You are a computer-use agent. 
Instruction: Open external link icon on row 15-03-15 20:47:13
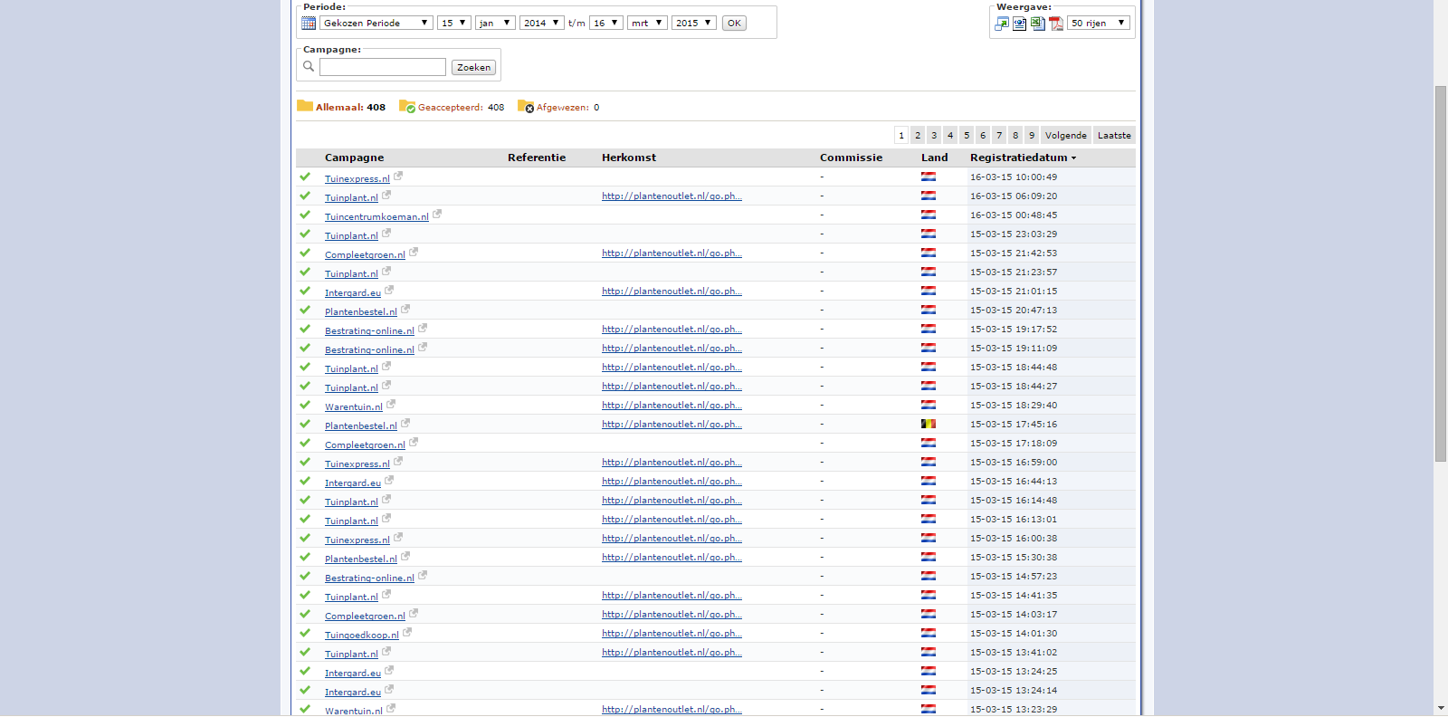coord(405,310)
